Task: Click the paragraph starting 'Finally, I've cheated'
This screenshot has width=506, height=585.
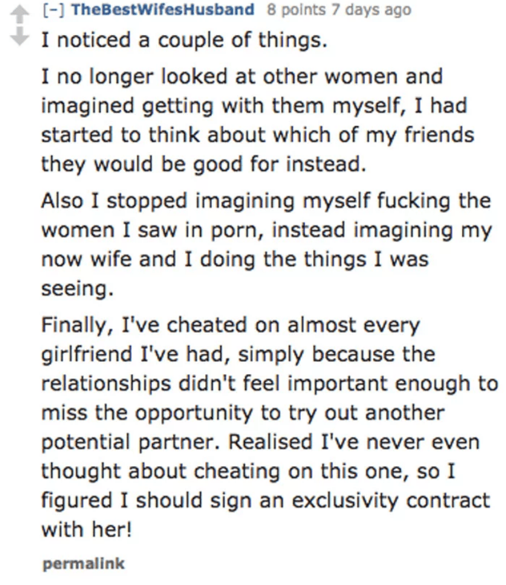Action: pyautogui.click(x=270, y=427)
